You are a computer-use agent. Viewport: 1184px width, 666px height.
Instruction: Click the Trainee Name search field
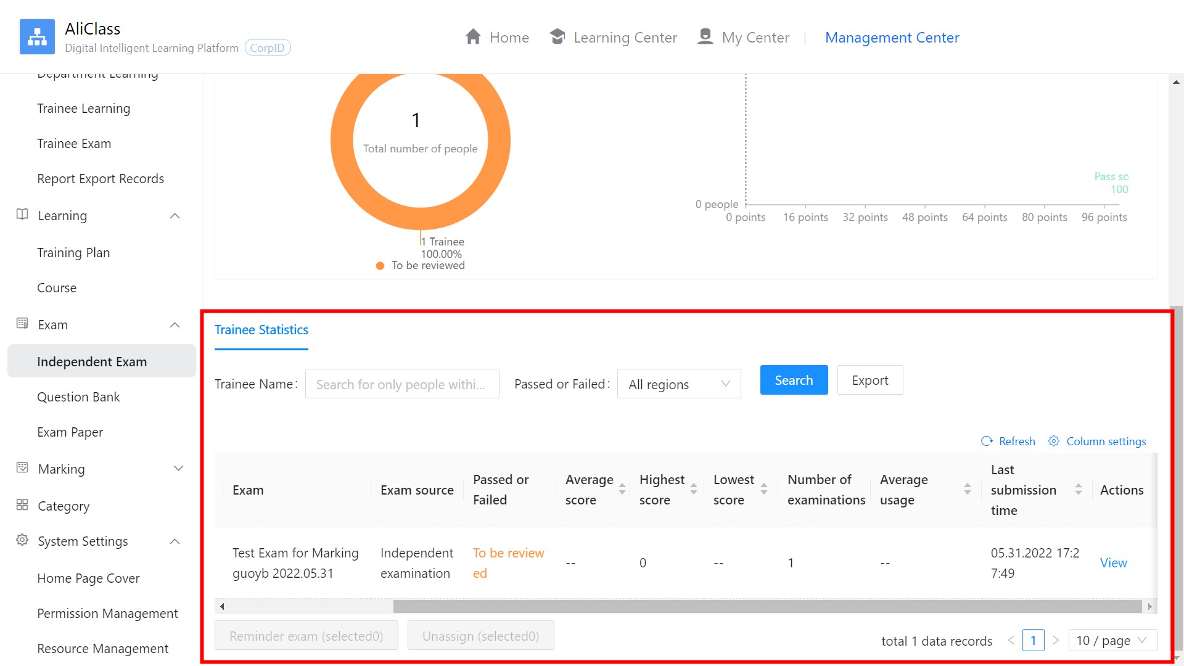point(402,384)
